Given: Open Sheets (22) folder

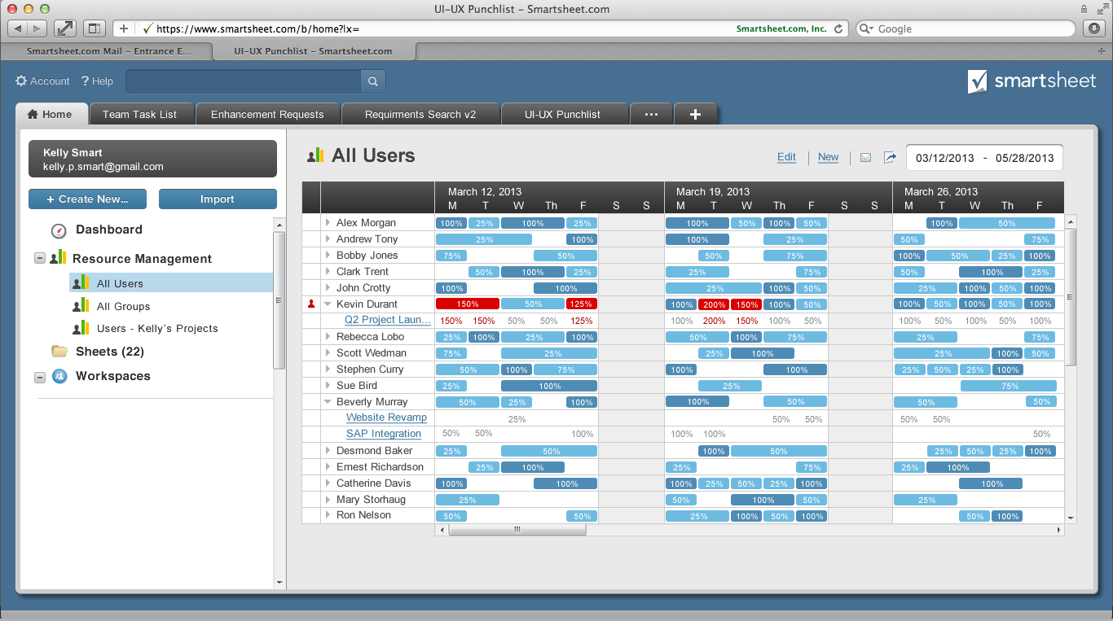Looking at the screenshot, I should [x=110, y=352].
